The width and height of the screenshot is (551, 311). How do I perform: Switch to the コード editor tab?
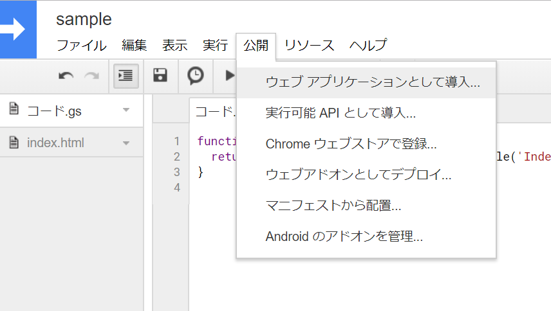[214, 112]
